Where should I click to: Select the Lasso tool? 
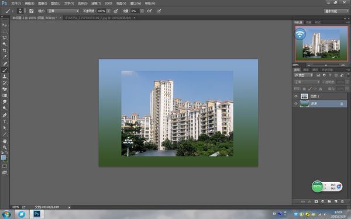(x=5, y=38)
